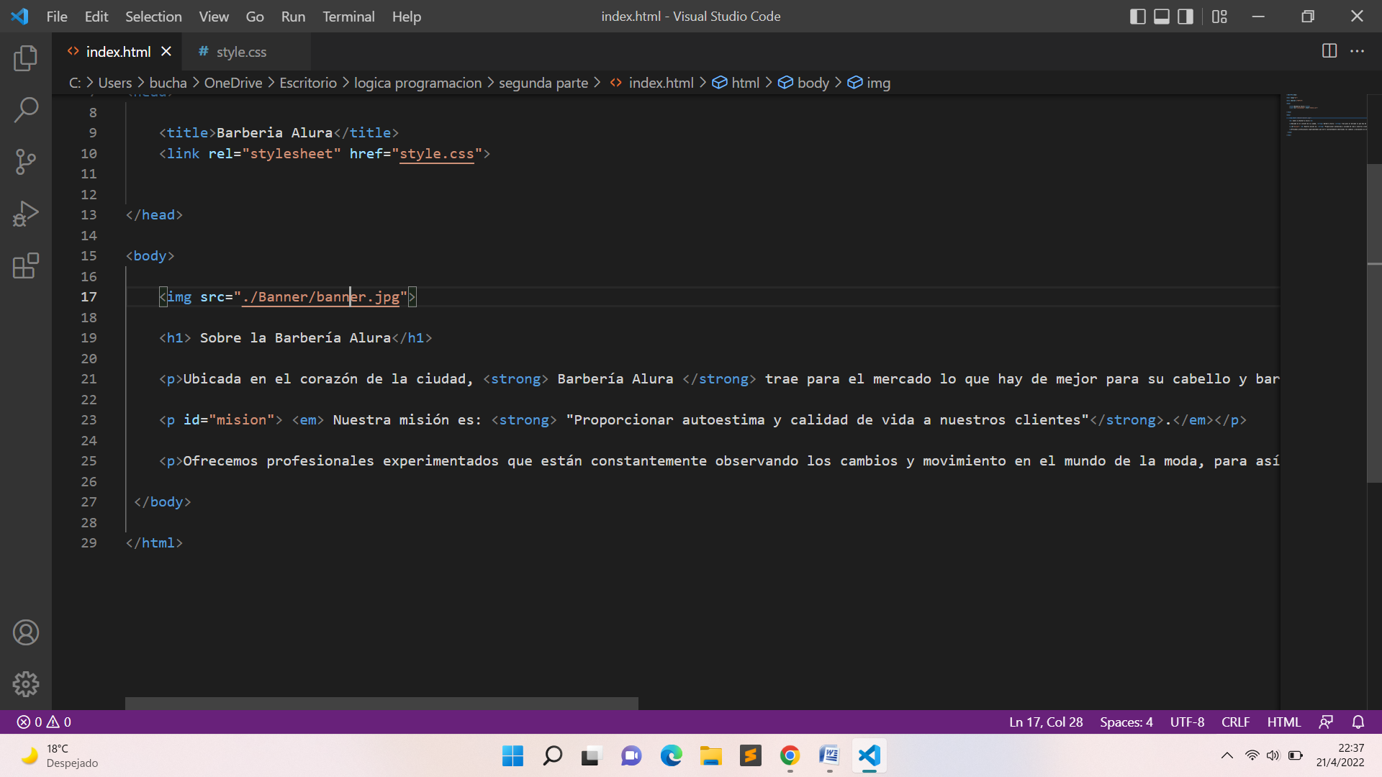Screen dimensions: 1382x777
Task: Open the Terminal menu
Action: click(348, 17)
